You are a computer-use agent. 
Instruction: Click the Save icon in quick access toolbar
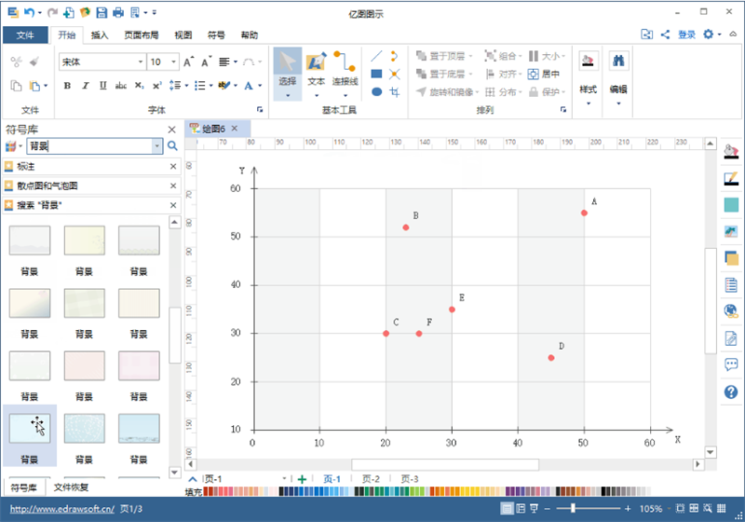102,12
